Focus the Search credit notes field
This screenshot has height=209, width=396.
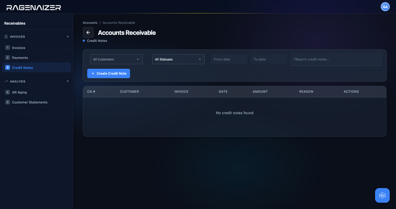336,59
